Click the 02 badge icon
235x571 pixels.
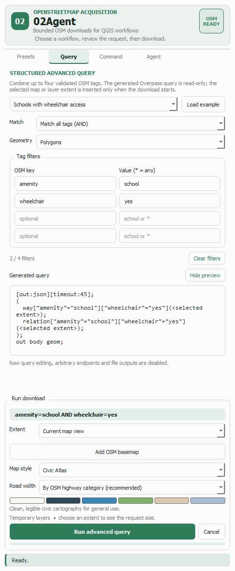(x=20, y=21)
